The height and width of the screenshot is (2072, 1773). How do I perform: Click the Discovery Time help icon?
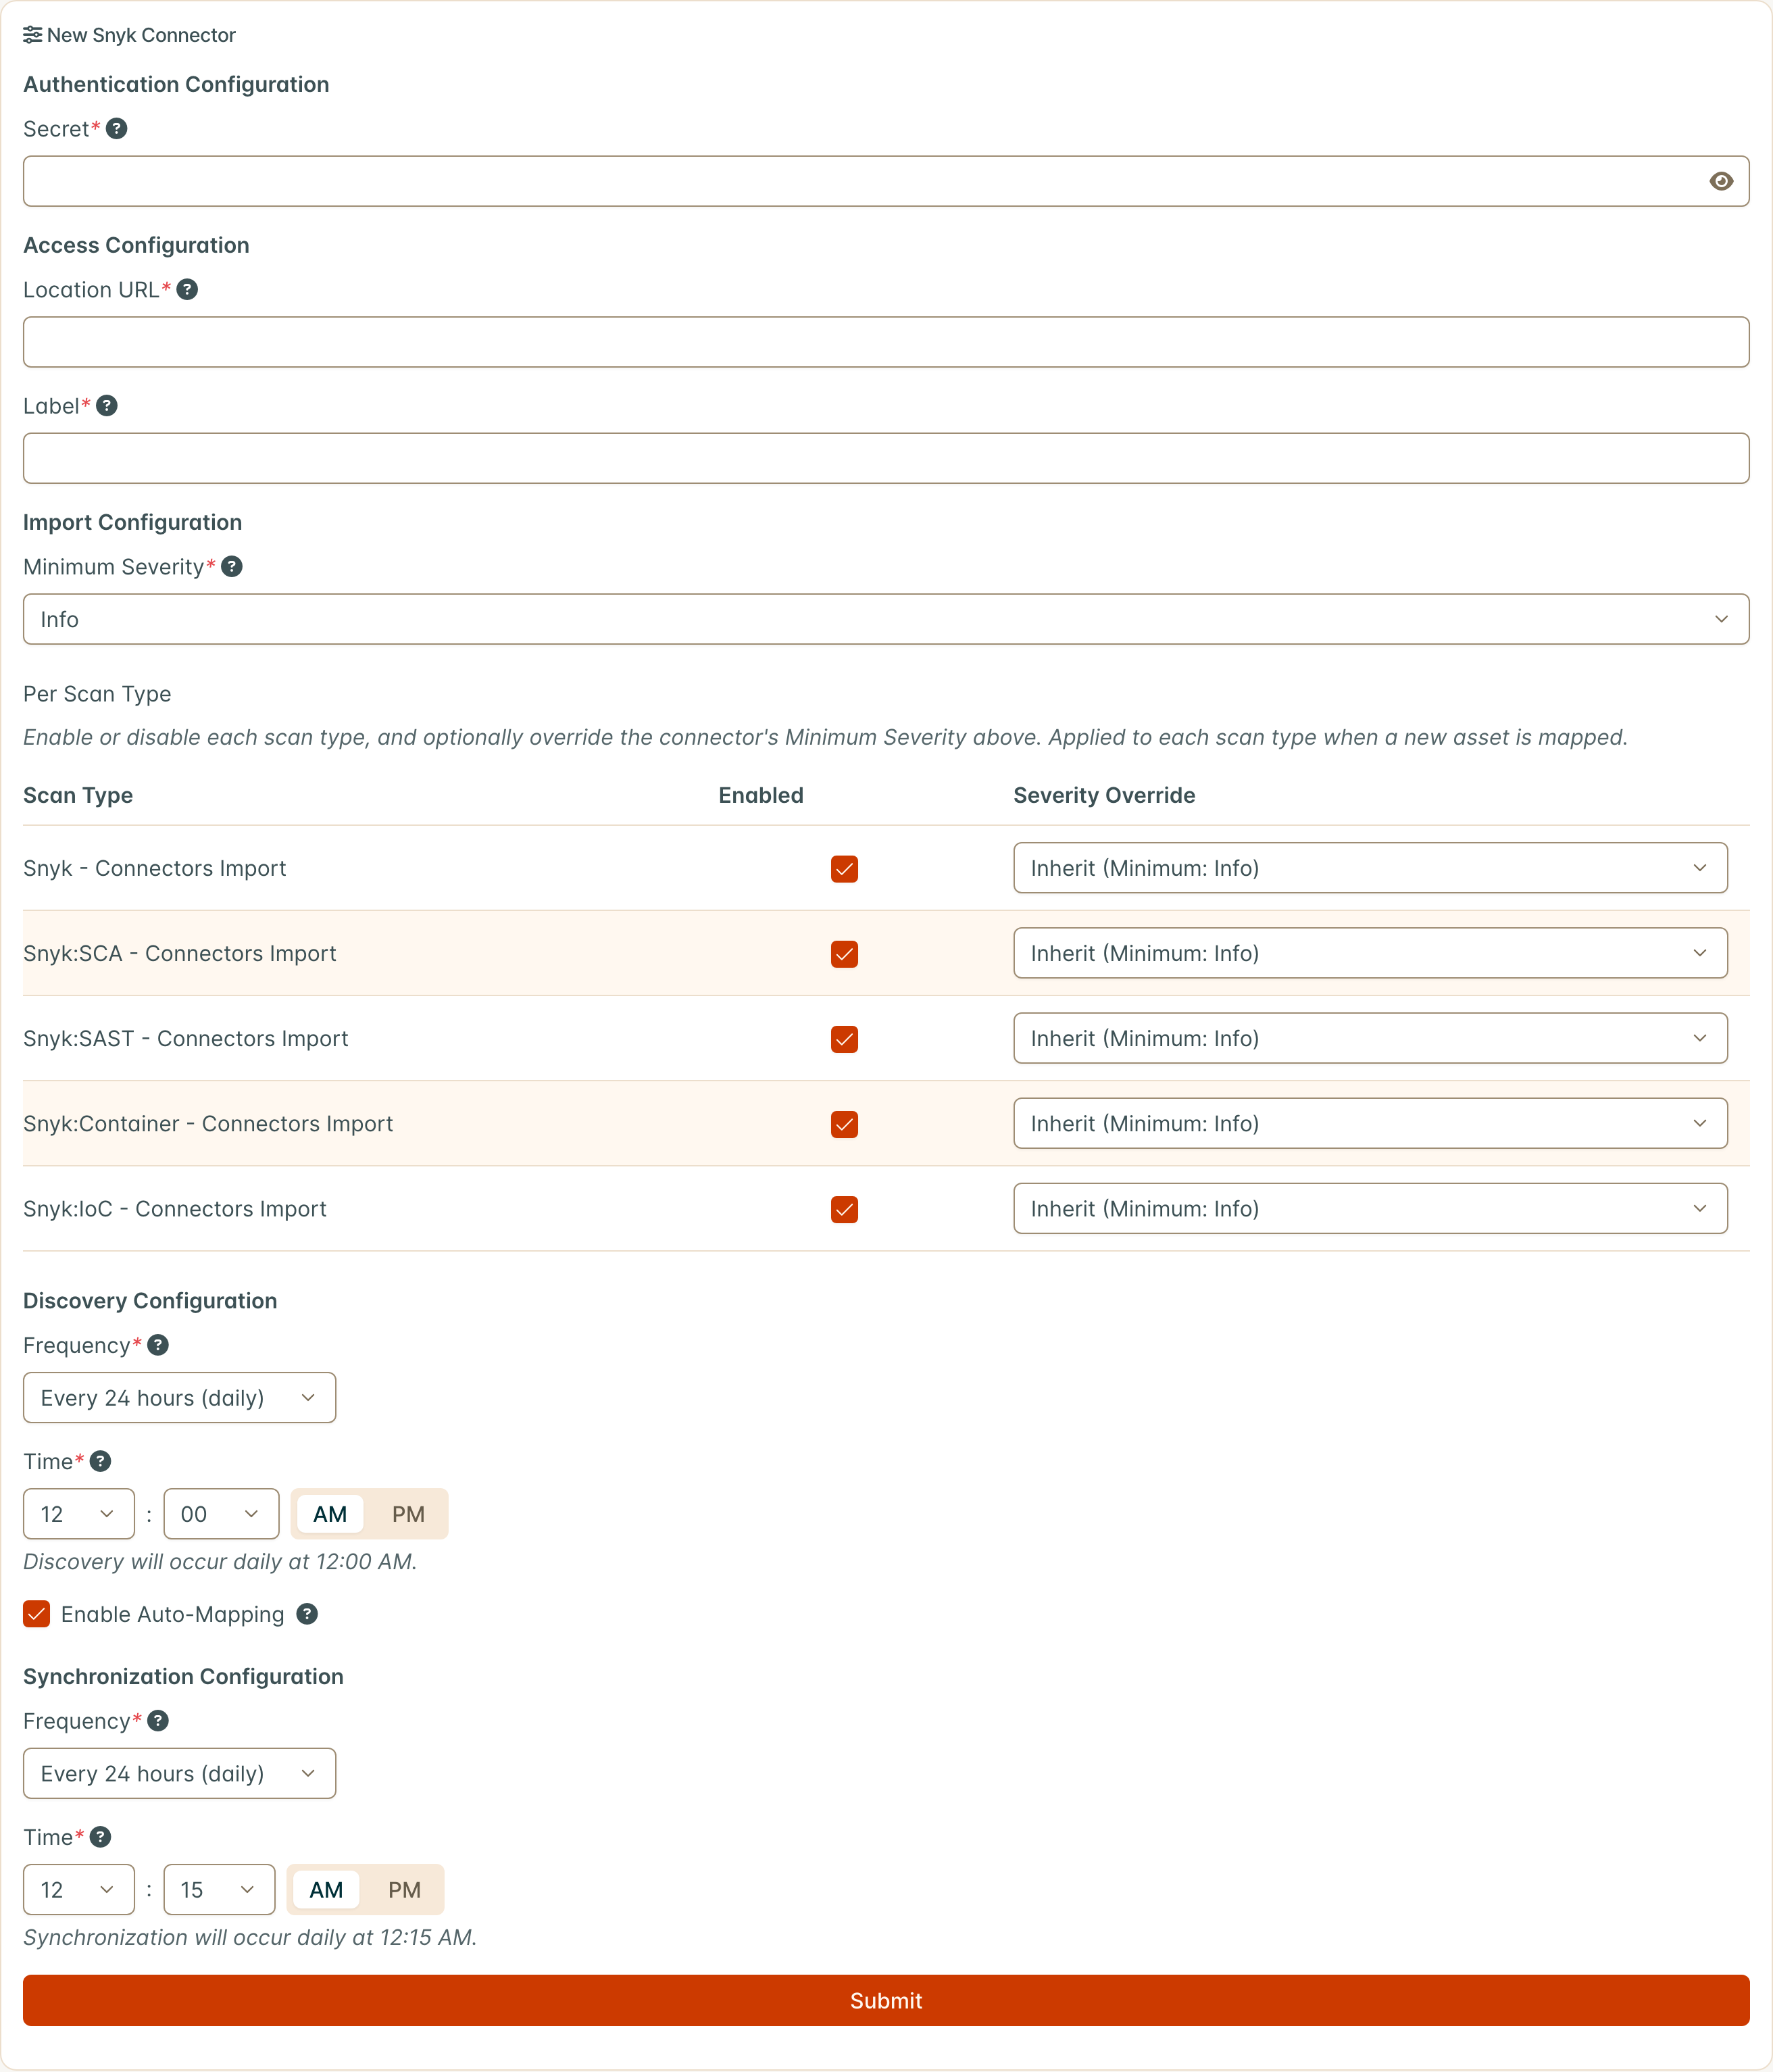pos(100,1461)
